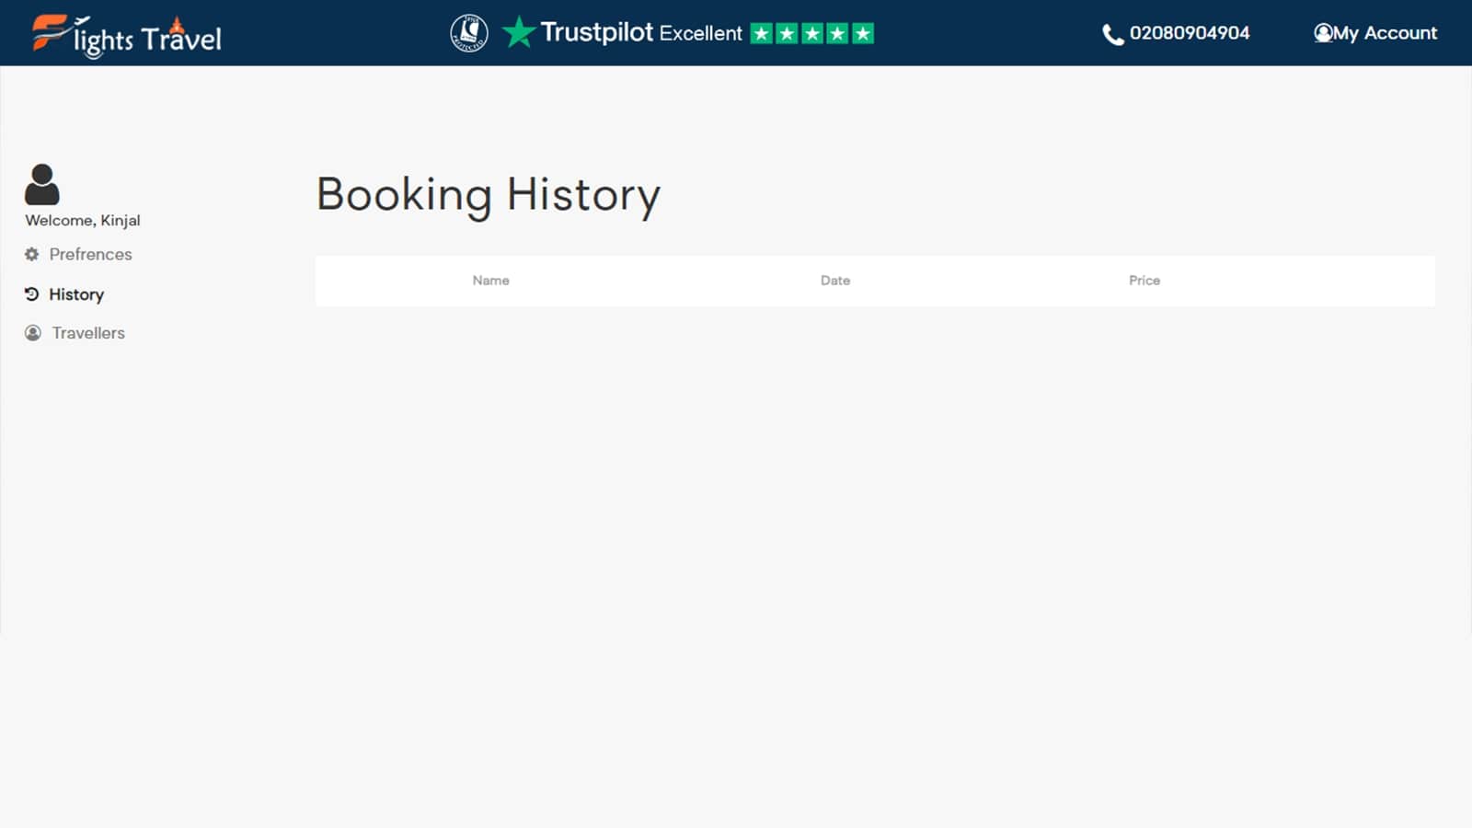1472x828 pixels.
Task: Call the 02080904904 phone number link
Action: [1189, 33]
